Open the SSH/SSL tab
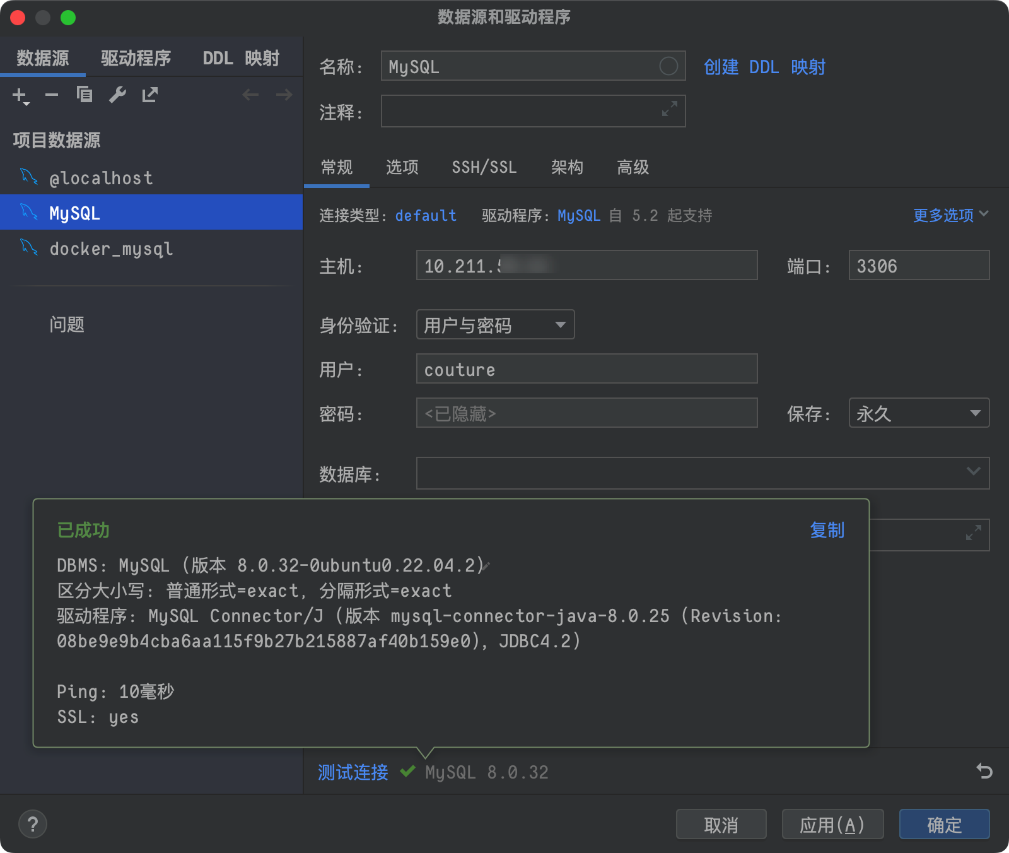 click(x=484, y=167)
